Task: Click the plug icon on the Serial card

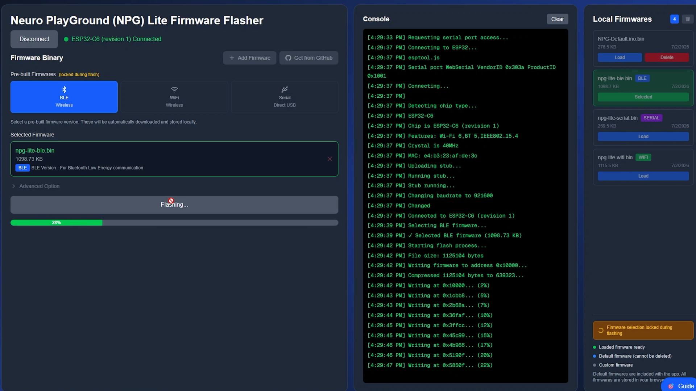Action: (x=285, y=89)
